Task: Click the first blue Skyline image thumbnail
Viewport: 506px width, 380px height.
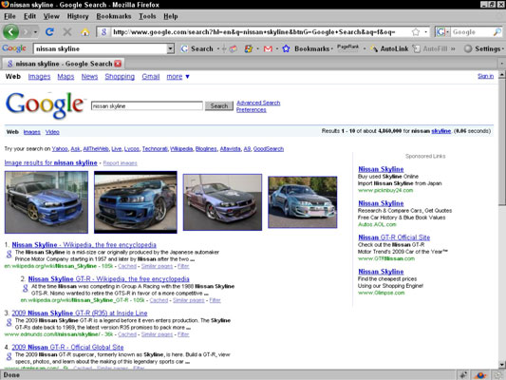Action: click(47, 202)
